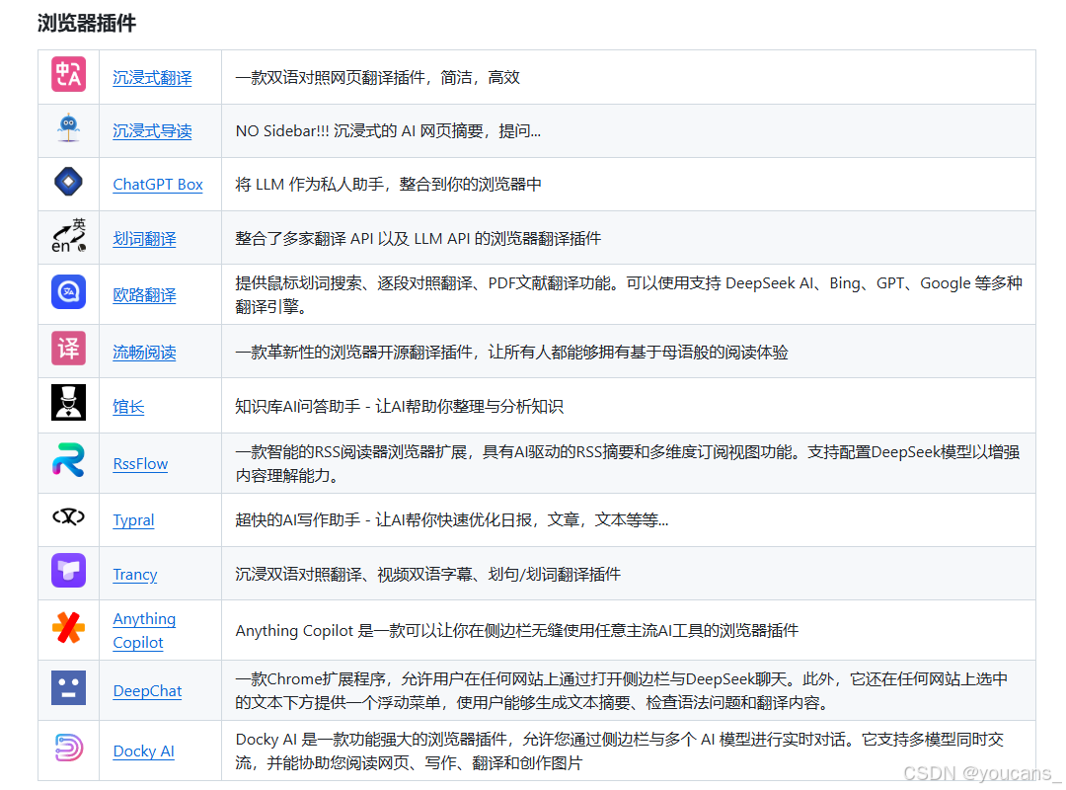Visit the Docky AI link
Screen dimensions: 1066x790
click(143, 751)
